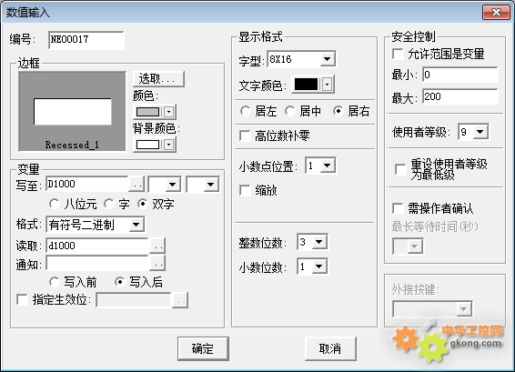515x372 pixels.
Task: Click the 确定 button
Action: [x=203, y=348]
